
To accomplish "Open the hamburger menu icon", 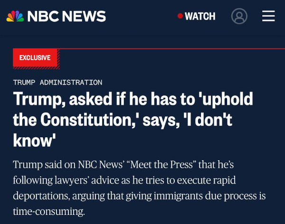I will [x=268, y=16].
